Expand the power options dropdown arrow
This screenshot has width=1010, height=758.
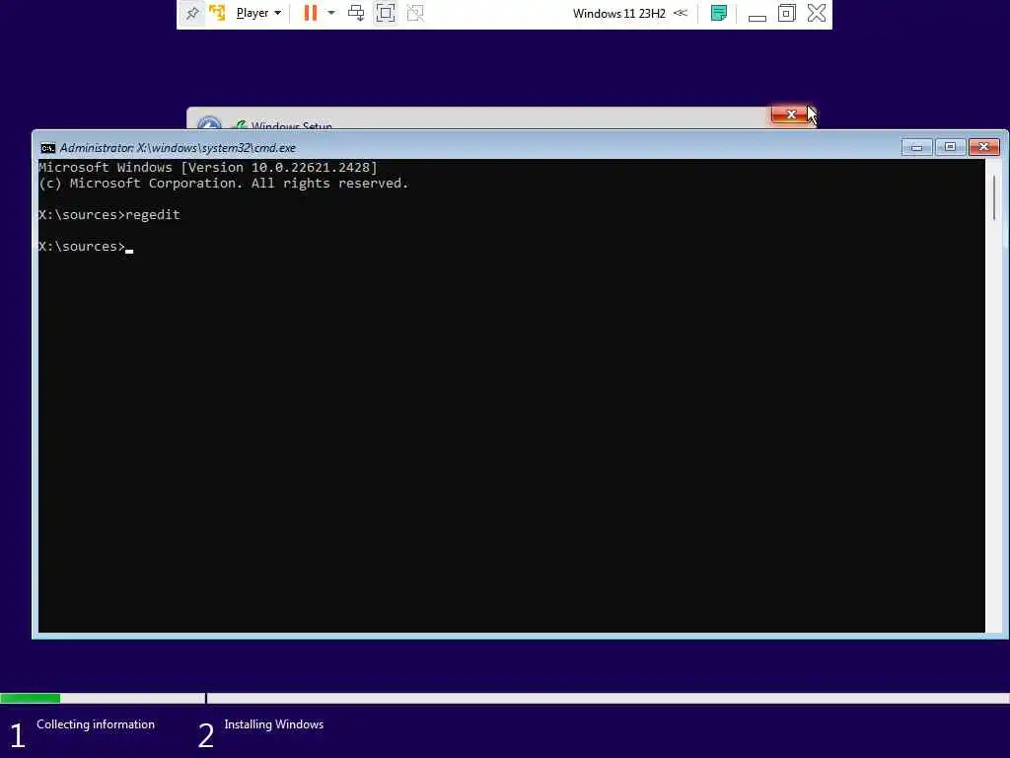point(331,13)
